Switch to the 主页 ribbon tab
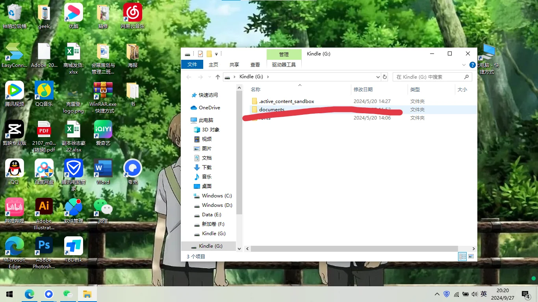538x302 pixels. pos(213,64)
